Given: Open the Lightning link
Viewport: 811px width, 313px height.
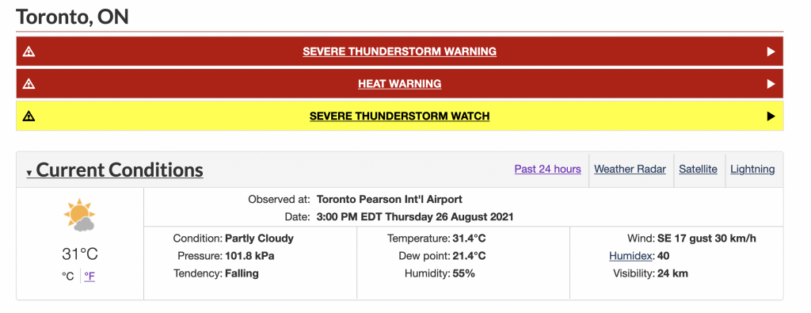Looking at the screenshot, I should [752, 169].
